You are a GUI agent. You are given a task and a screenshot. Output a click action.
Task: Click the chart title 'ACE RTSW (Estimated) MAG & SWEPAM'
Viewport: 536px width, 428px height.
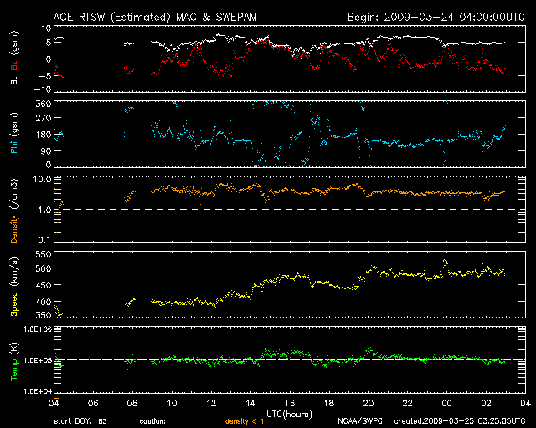pyautogui.click(x=155, y=17)
